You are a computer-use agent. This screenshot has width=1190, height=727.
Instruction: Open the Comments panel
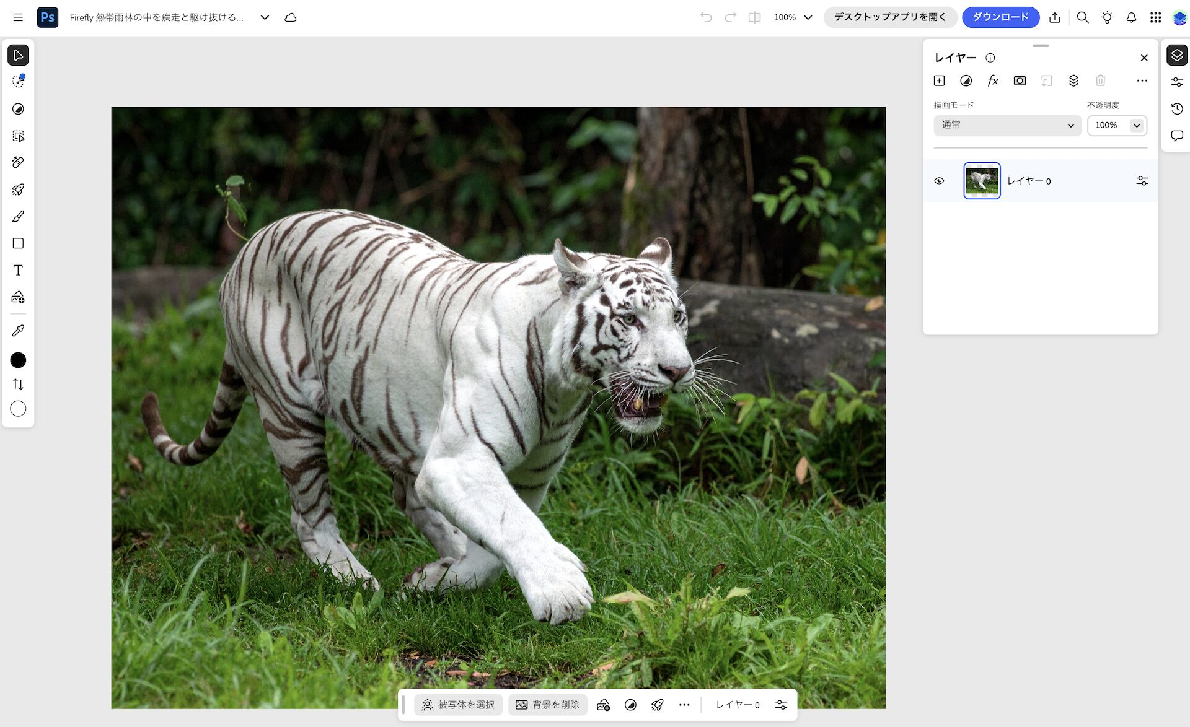click(x=1177, y=136)
